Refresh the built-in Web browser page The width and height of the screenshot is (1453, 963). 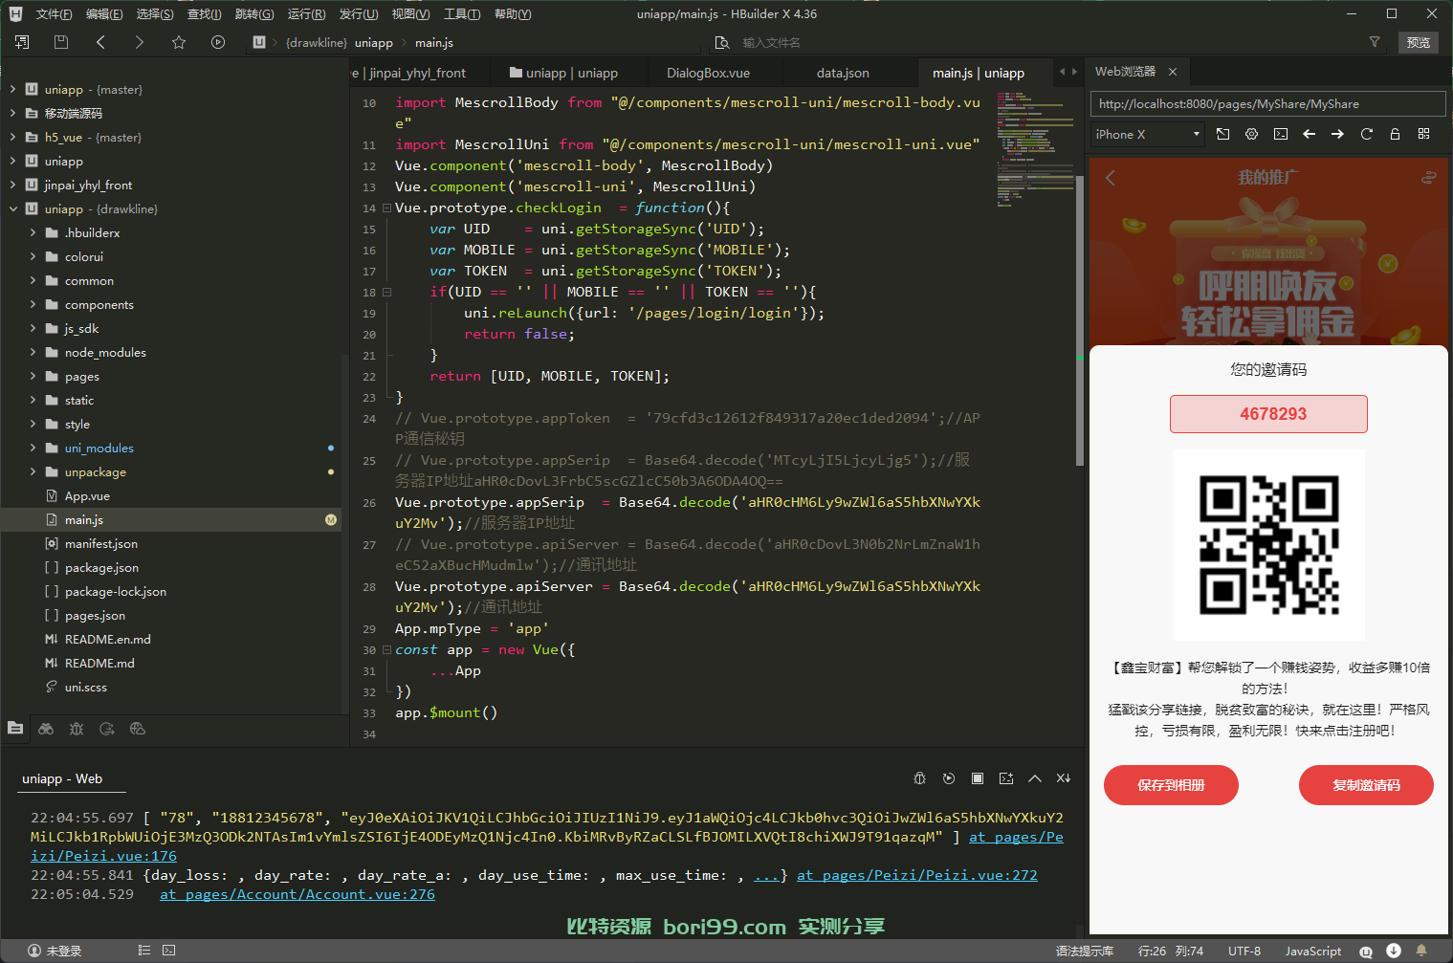tap(1367, 134)
